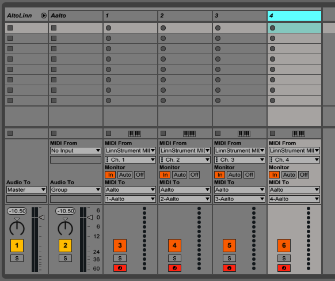This screenshot has width=335, height=281.
Task: Open the Ch. 1 input channel dropdown
Action: pos(130,160)
